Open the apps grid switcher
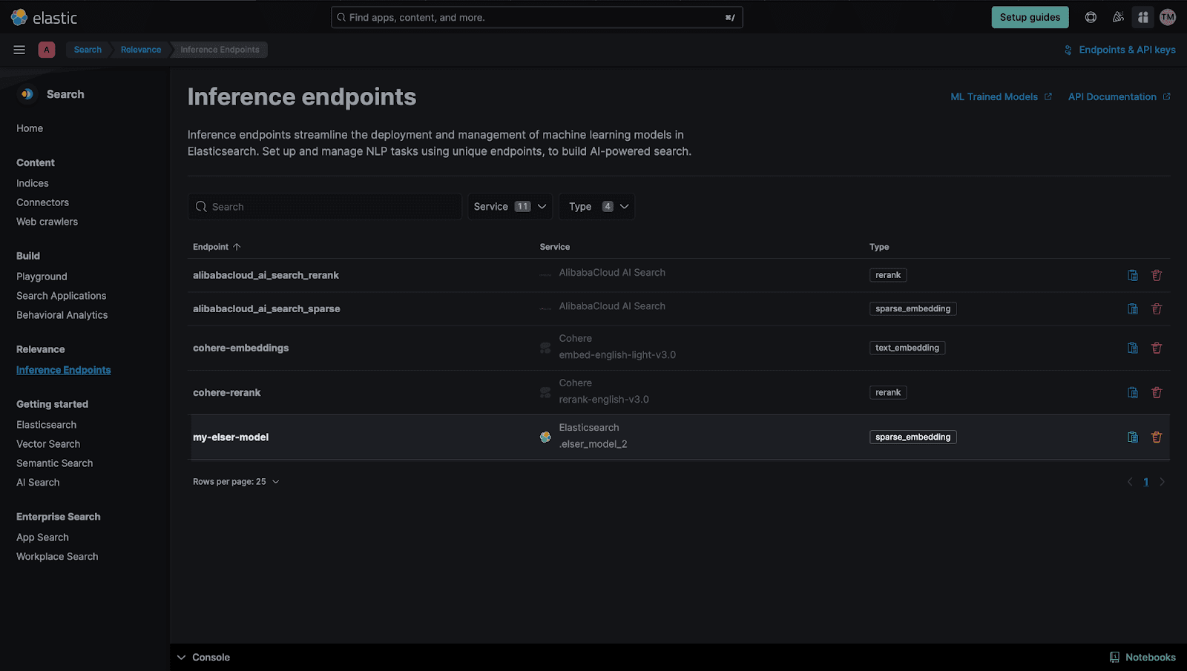This screenshot has width=1187, height=671. point(1142,17)
